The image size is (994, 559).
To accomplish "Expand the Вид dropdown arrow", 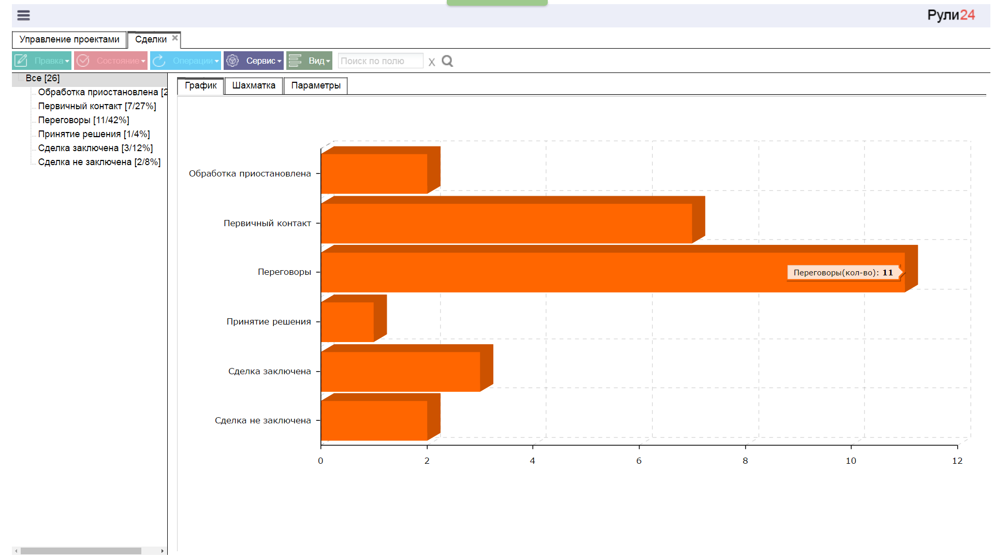I will [328, 61].
